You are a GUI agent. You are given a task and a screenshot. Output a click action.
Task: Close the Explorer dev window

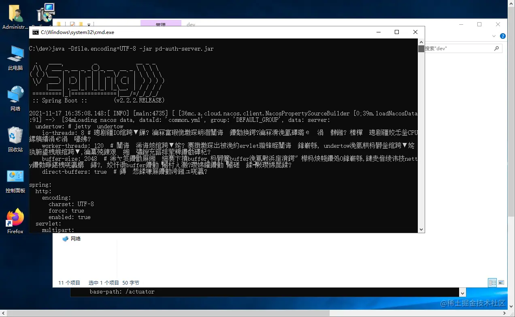(x=498, y=24)
